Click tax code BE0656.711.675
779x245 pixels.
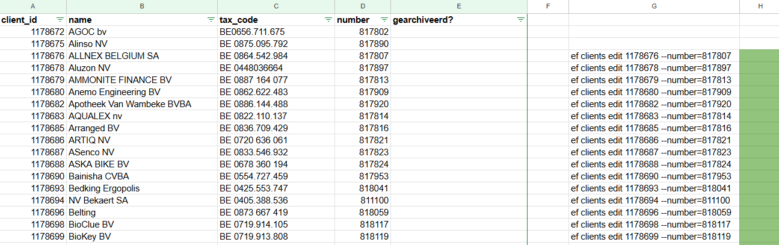click(x=276, y=32)
